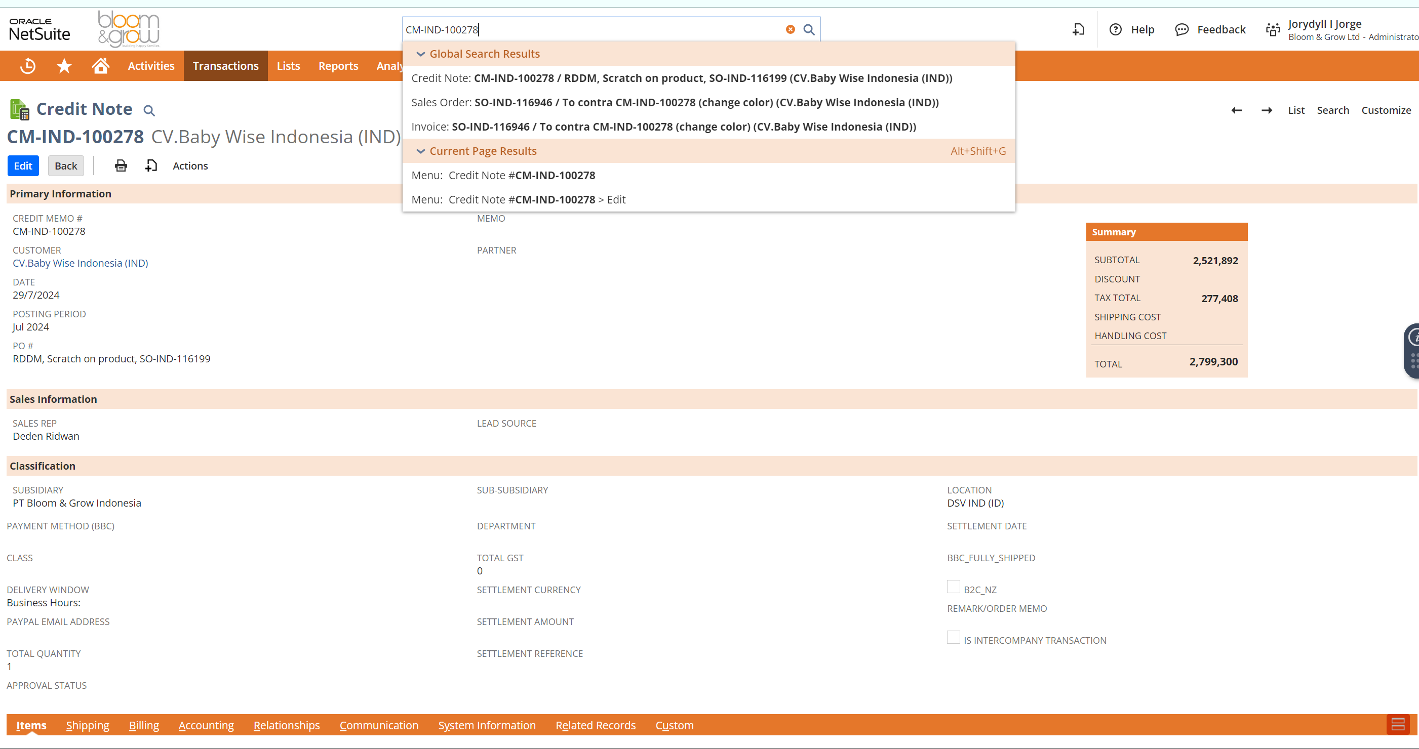Toggle Is Intercompany Transaction checkbox
Screen dimensions: 1419x749
click(x=953, y=637)
